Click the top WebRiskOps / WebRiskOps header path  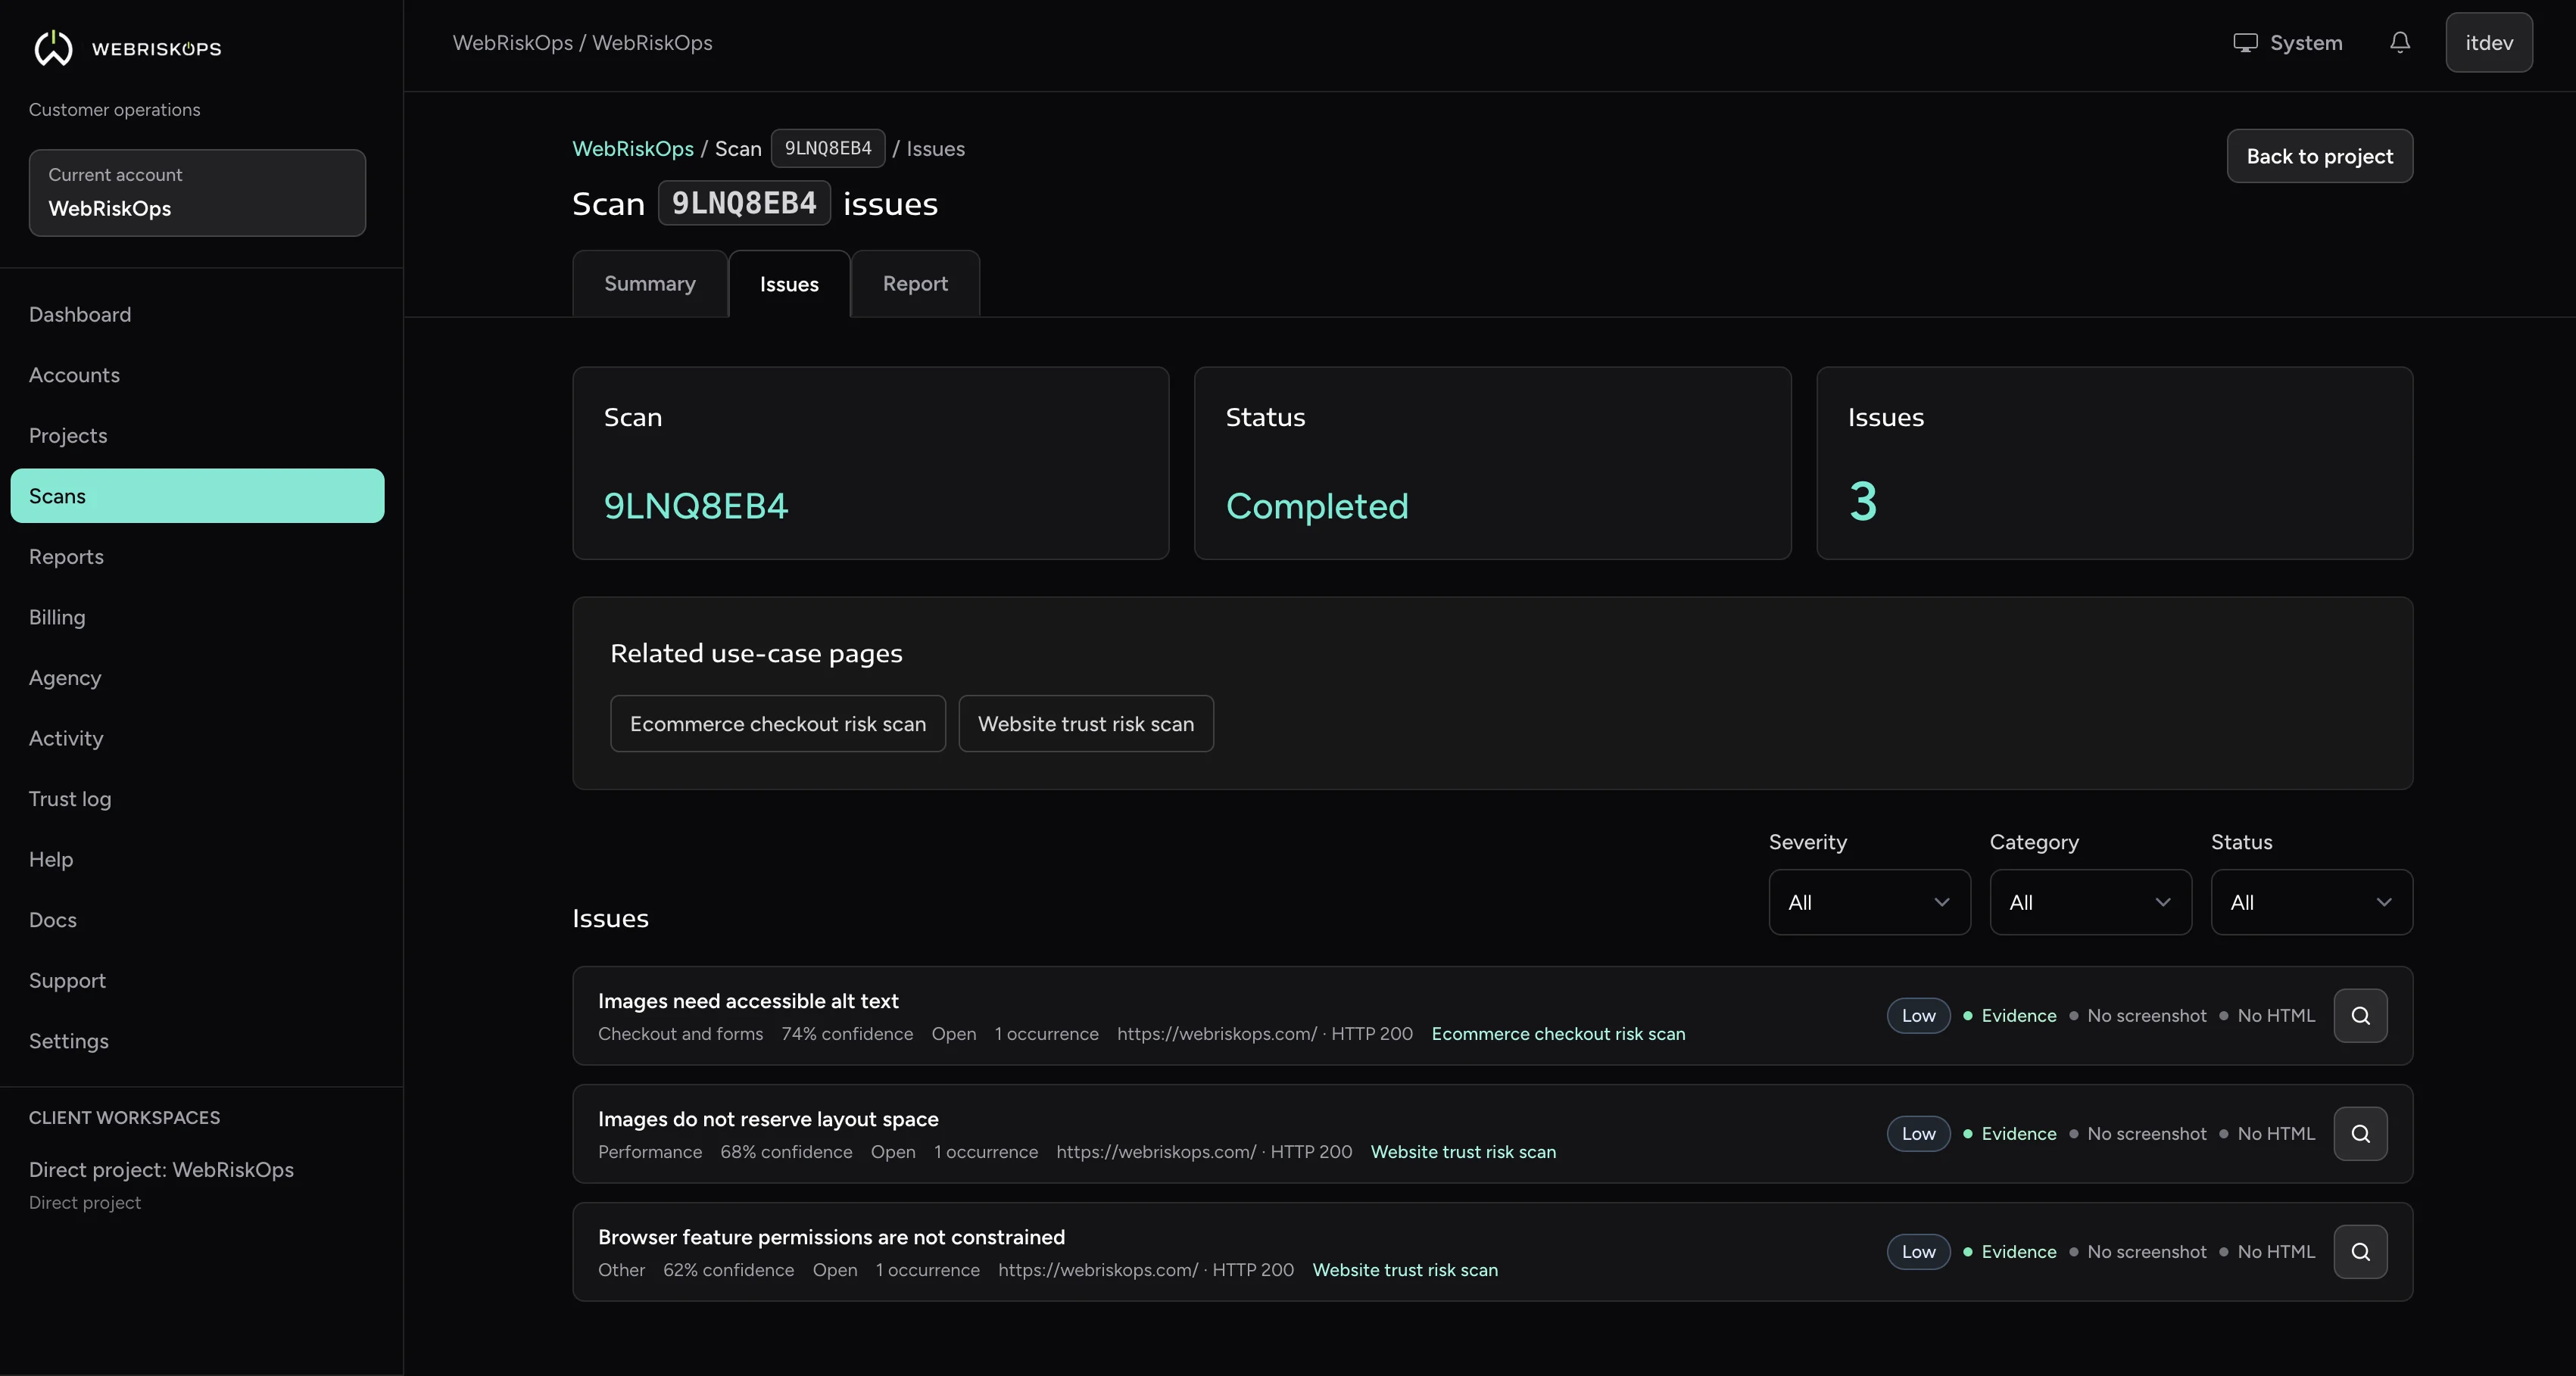pyautogui.click(x=582, y=43)
